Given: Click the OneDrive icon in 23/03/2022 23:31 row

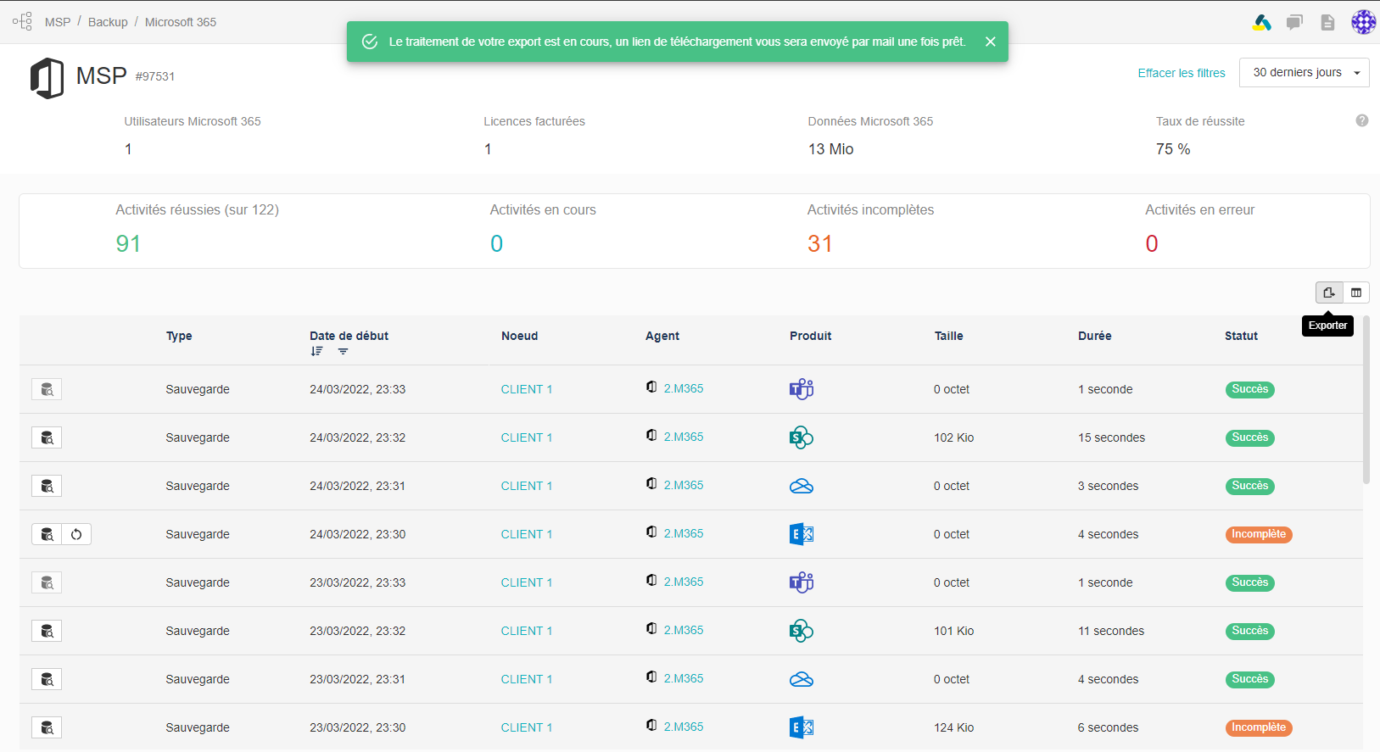Looking at the screenshot, I should [x=802, y=679].
